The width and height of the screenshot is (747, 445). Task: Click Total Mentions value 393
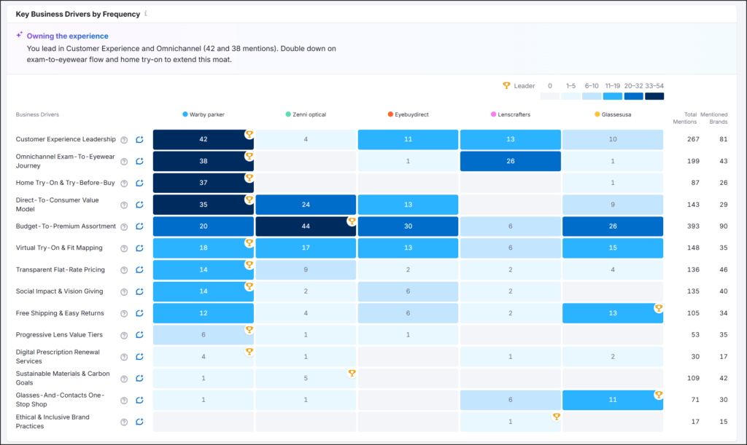coord(693,227)
